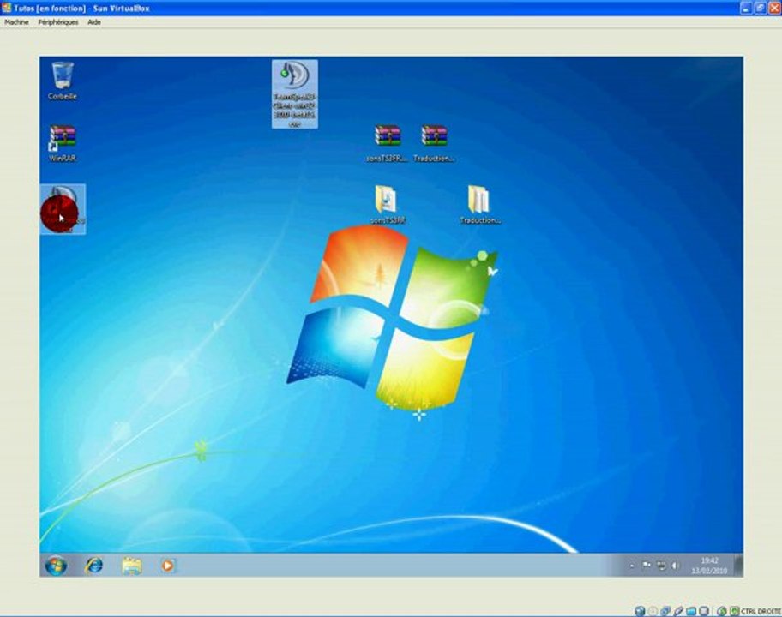This screenshot has height=617, width=782.
Task: Select the Traduction folder icon
Action: (x=480, y=204)
